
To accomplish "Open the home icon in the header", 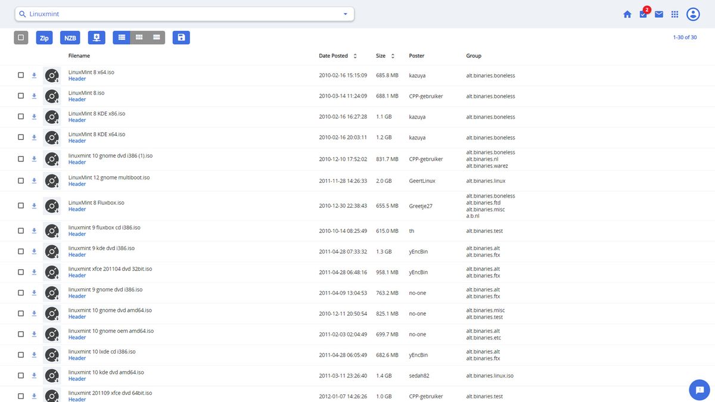I will [x=627, y=13].
